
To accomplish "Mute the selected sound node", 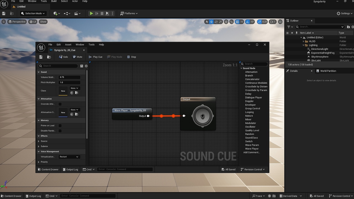I will (77, 57).
